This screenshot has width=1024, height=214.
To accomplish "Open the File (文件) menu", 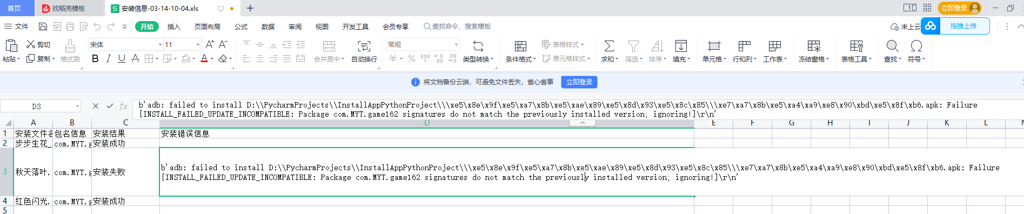I will click(x=16, y=26).
